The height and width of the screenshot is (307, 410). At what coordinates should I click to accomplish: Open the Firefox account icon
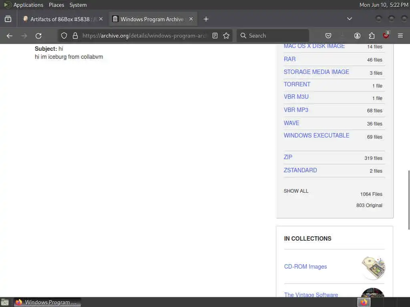pos(357,36)
